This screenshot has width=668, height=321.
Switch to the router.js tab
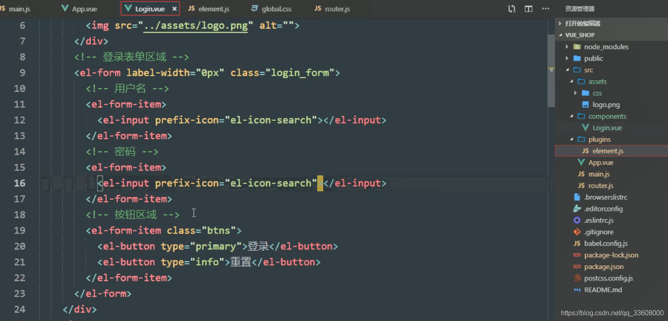[x=332, y=8]
